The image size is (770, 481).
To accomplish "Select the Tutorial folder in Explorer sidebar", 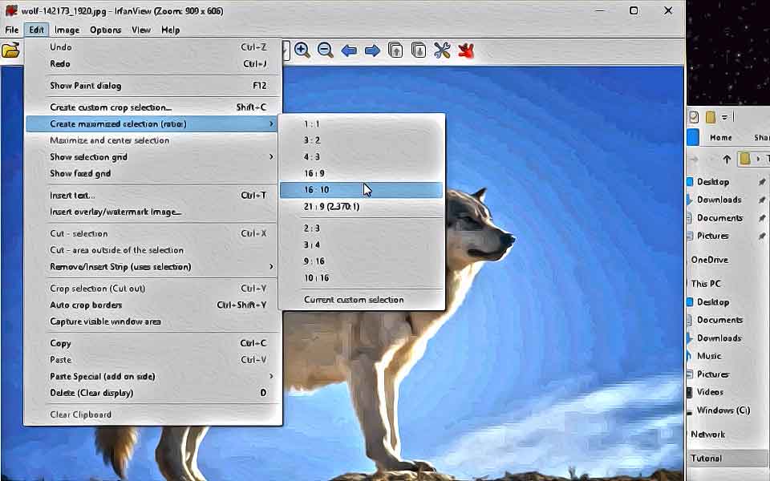I will point(728,459).
